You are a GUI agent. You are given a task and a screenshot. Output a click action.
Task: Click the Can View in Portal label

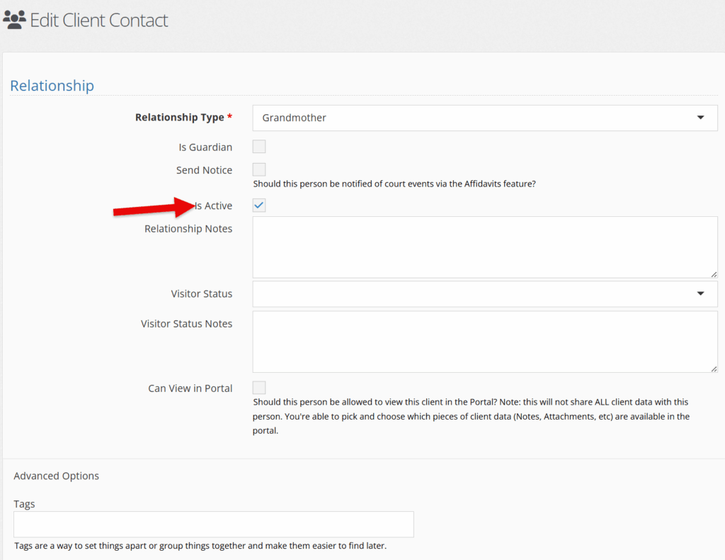[x=190, y=388]
